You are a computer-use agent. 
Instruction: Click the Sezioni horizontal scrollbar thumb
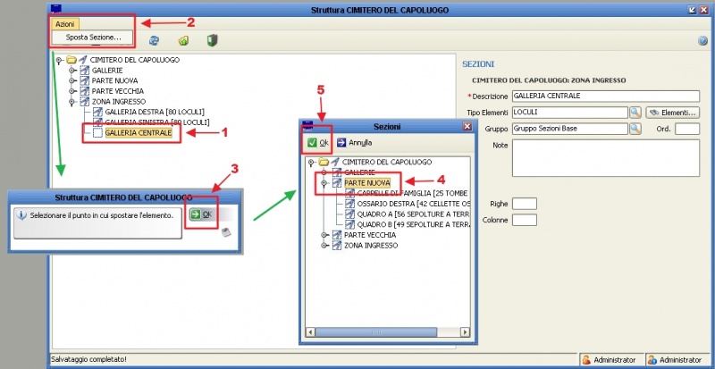pyautogui.click(x=375, y=332)
